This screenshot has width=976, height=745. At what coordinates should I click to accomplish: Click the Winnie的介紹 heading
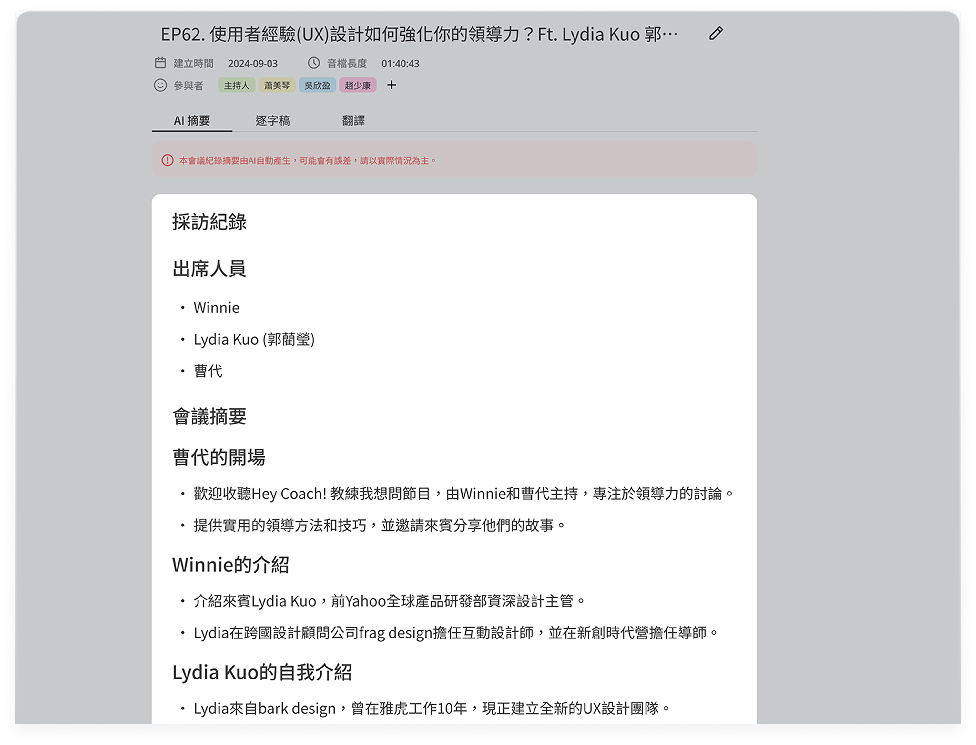click(x=230, y=565)
